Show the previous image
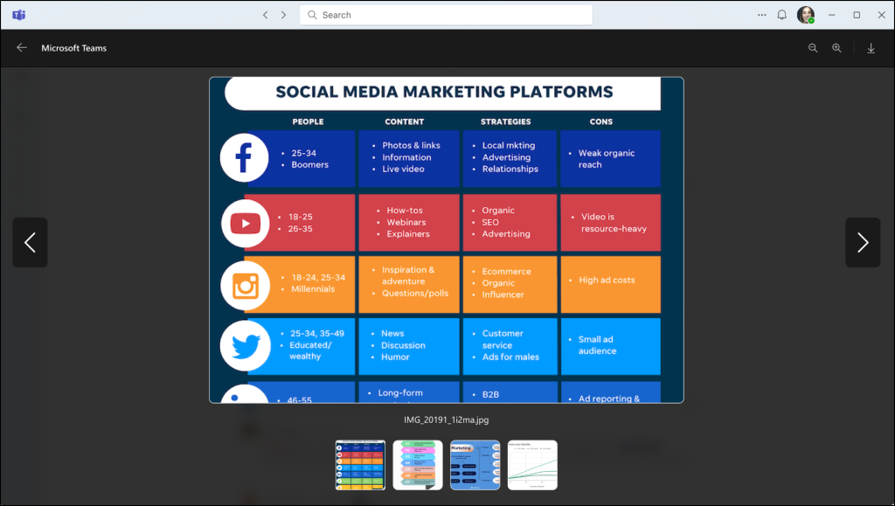The width and height of the screenshot is (895, 506). pyautogui.click(x=30, y=242)
